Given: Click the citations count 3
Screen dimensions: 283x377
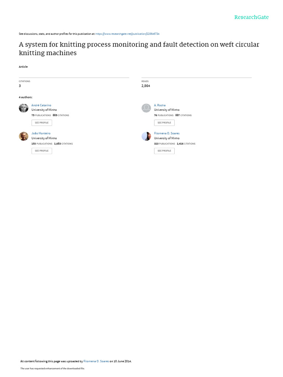Looking at the screenshot, I should click(x=20, y=86).
